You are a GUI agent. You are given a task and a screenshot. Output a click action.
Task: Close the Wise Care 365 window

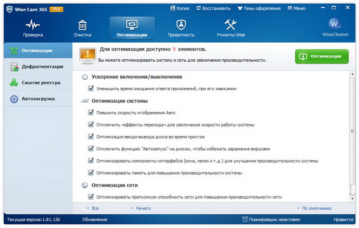coord(348,7)
